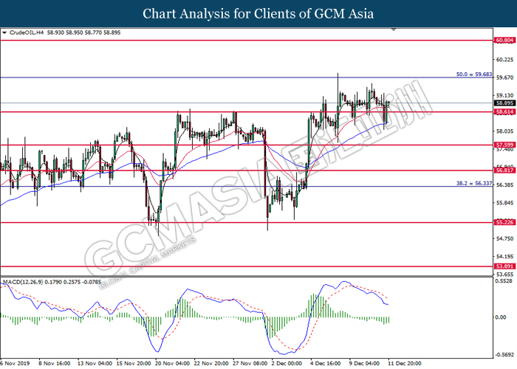Viewport: 517px width, 369px height.
Task: Click the 27 Nov 08:00 time label
Action: tap(250, 363)
